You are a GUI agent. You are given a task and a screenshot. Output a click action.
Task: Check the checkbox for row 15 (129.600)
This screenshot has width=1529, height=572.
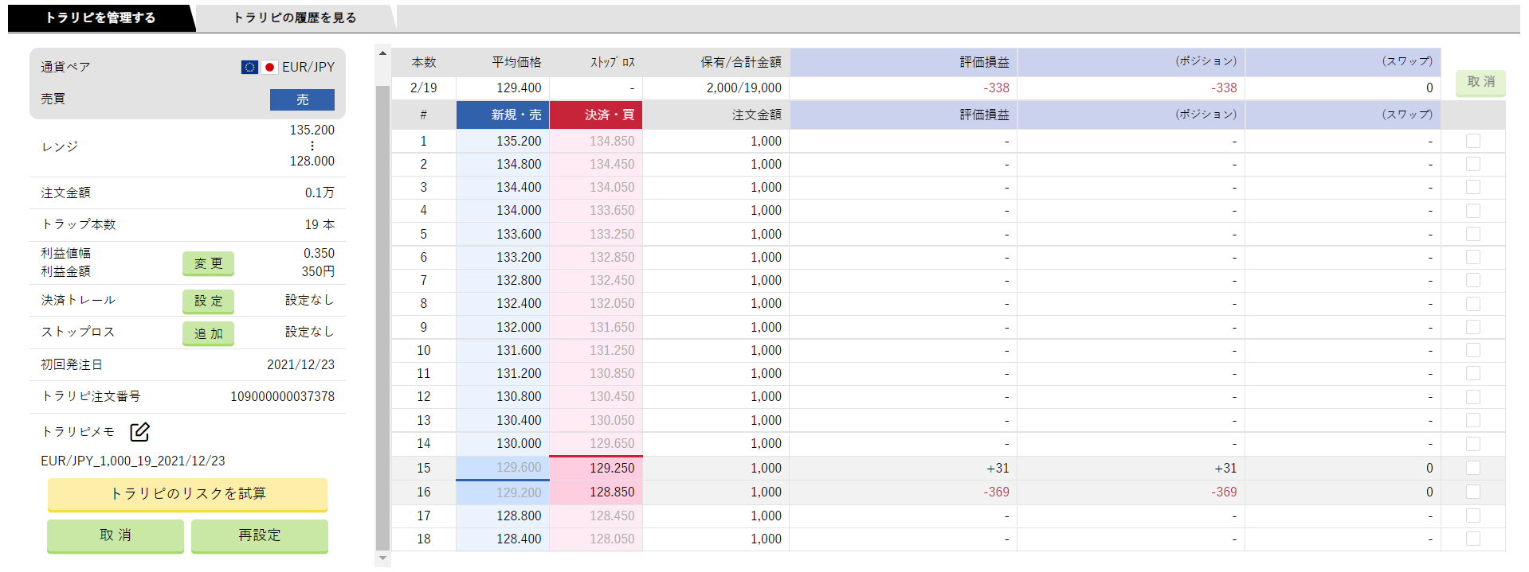(1473, 468)
